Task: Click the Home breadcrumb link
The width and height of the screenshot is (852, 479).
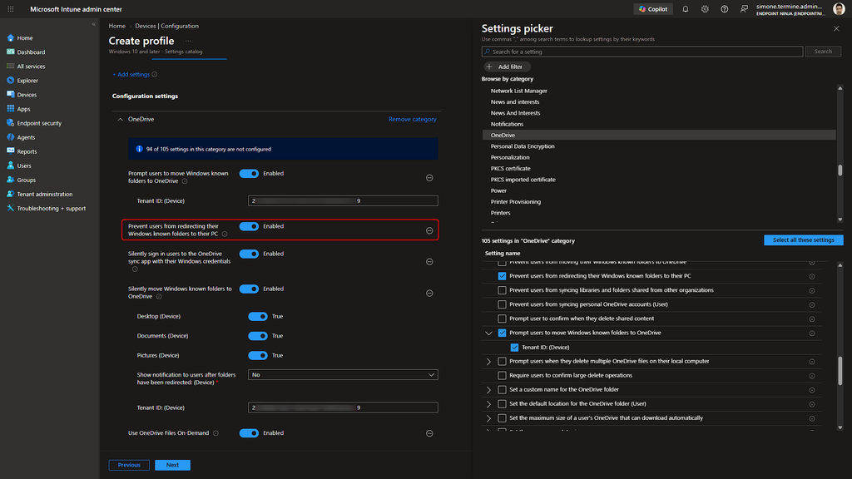Action: (116, 26)
